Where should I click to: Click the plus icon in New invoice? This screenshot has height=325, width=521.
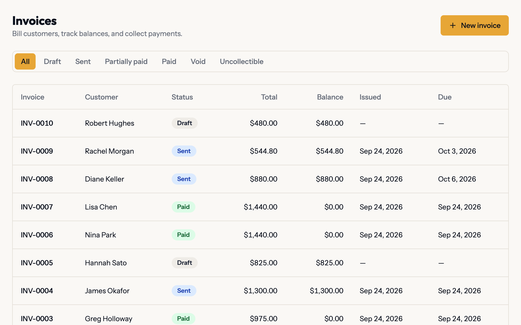(x=453, y=25)
